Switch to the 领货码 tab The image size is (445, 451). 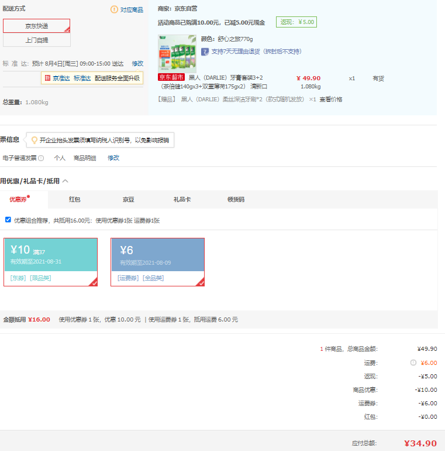click(x=236, y=199)
